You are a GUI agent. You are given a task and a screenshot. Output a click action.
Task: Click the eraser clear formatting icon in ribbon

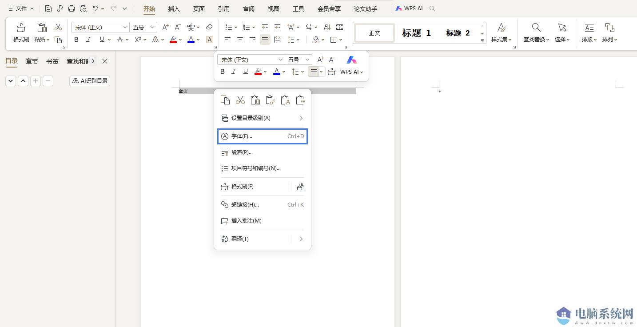(210, 28)
